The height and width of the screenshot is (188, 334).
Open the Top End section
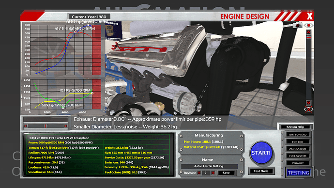298,142
